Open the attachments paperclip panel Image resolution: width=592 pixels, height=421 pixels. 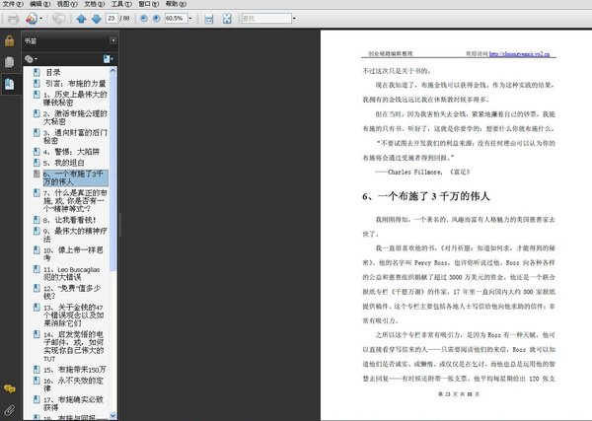[x=9, y=408]
